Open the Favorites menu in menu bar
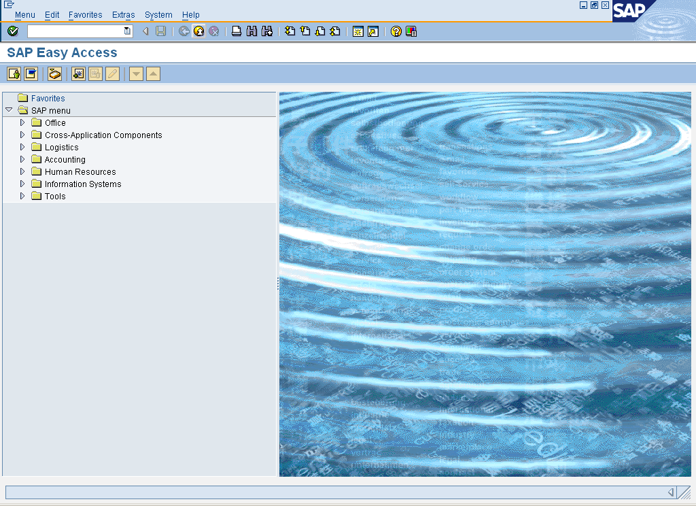The image size is (696, 506). tap(85, 15)
